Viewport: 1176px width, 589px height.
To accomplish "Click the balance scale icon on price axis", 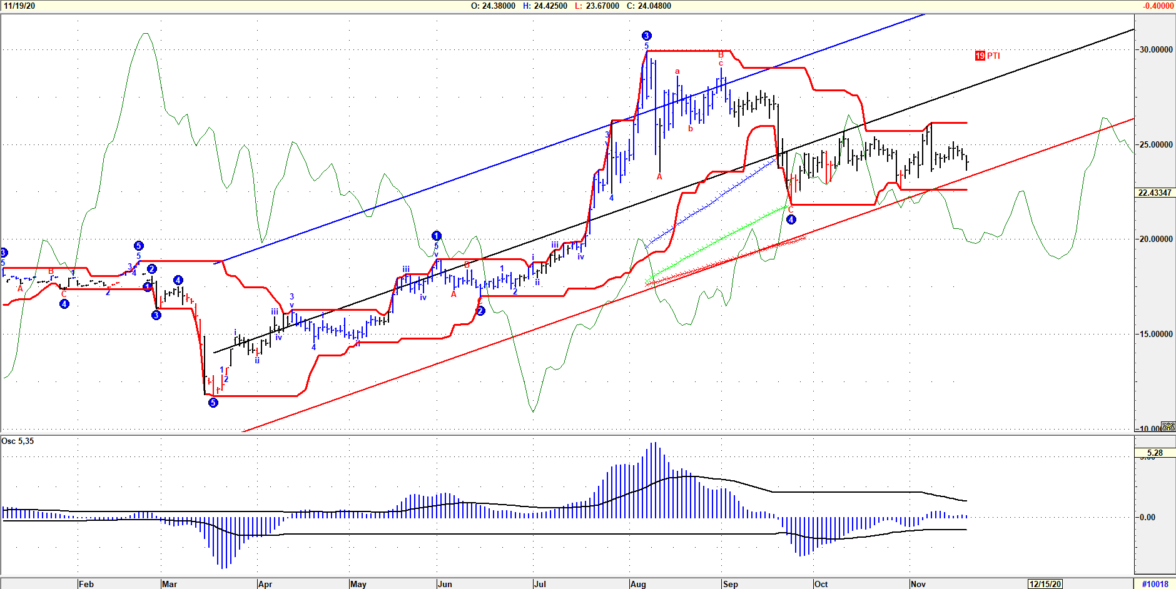I will point(1168,426).
